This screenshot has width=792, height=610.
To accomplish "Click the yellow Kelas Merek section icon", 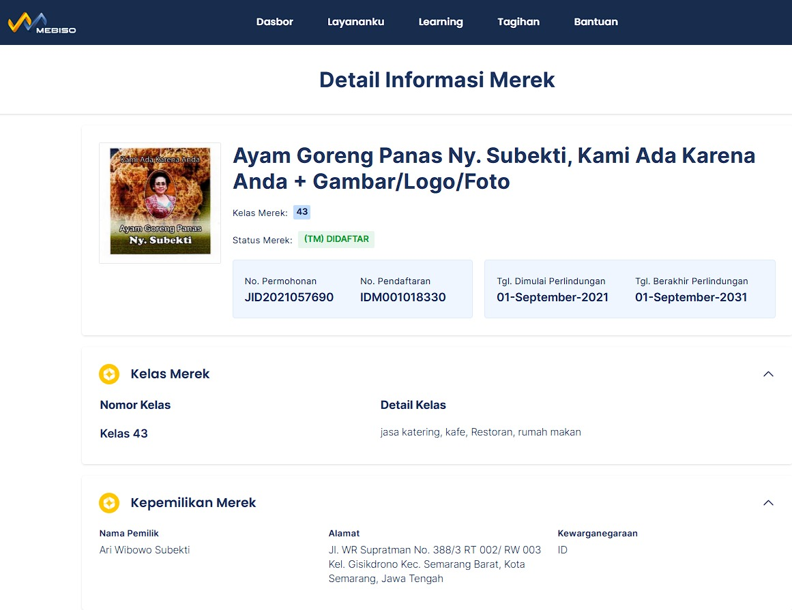I will click(x=109, y=374).
